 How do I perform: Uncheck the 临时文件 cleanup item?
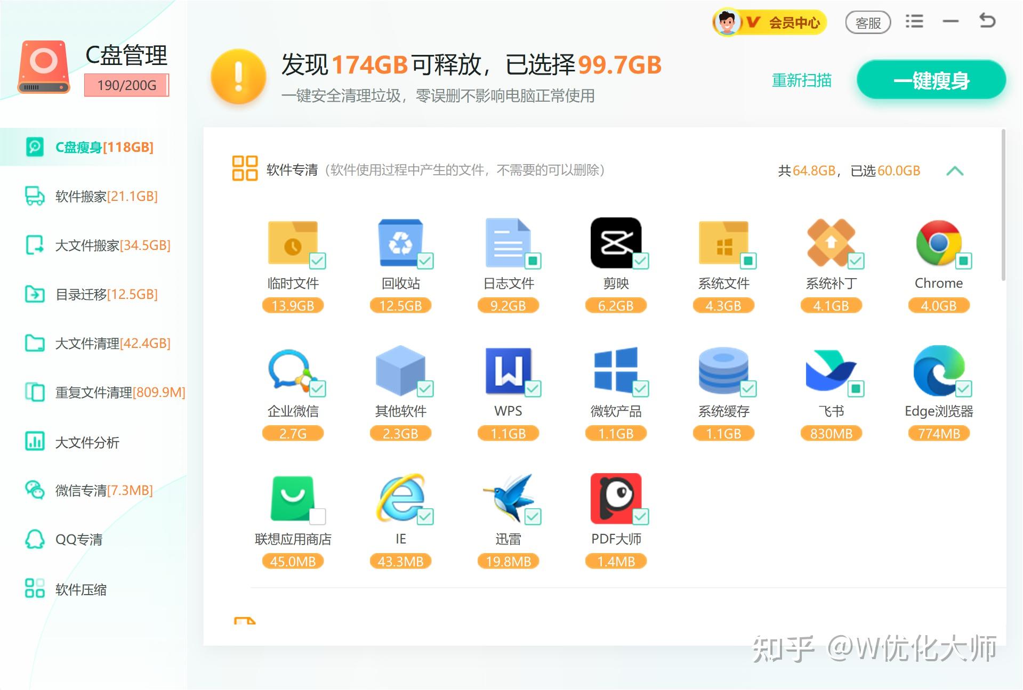[318, 261]
